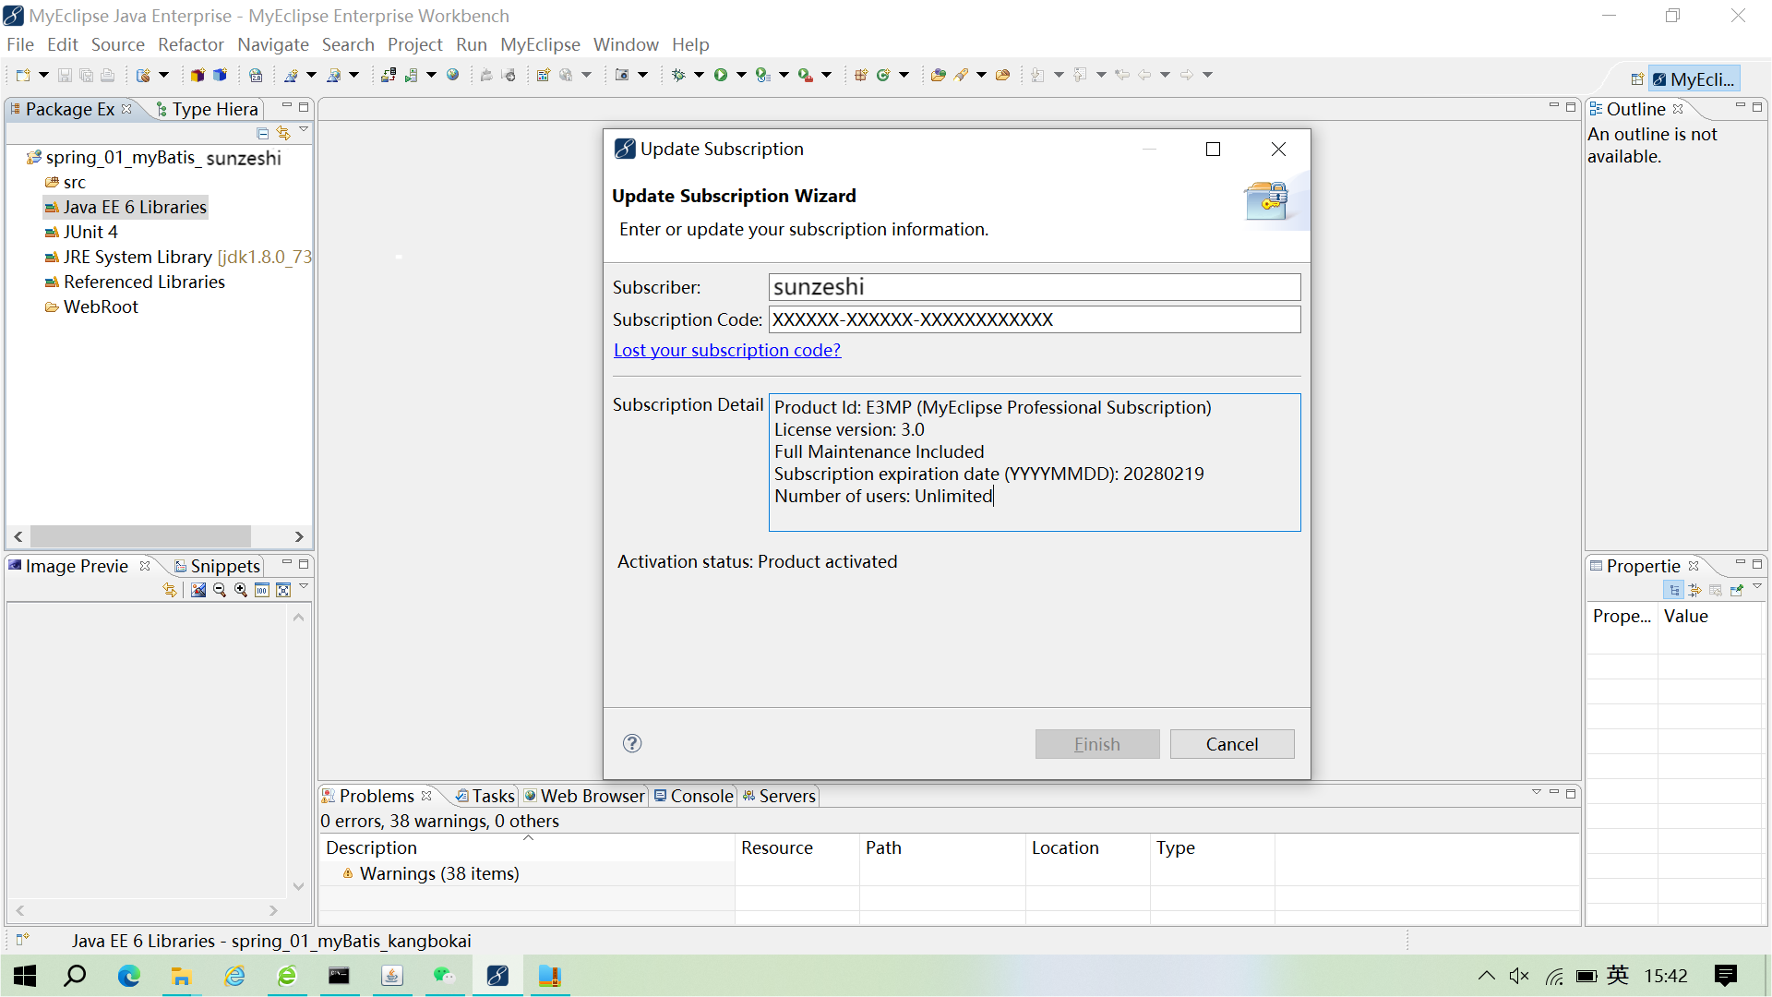The height and width of the screenshot is (997, 1772).
Task: Click the green Run toolbar icon
Action: click(721, 75)
